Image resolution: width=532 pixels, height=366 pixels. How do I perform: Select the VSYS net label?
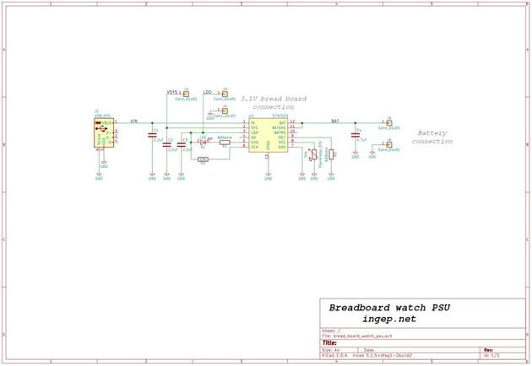click(x=172, y=92)
